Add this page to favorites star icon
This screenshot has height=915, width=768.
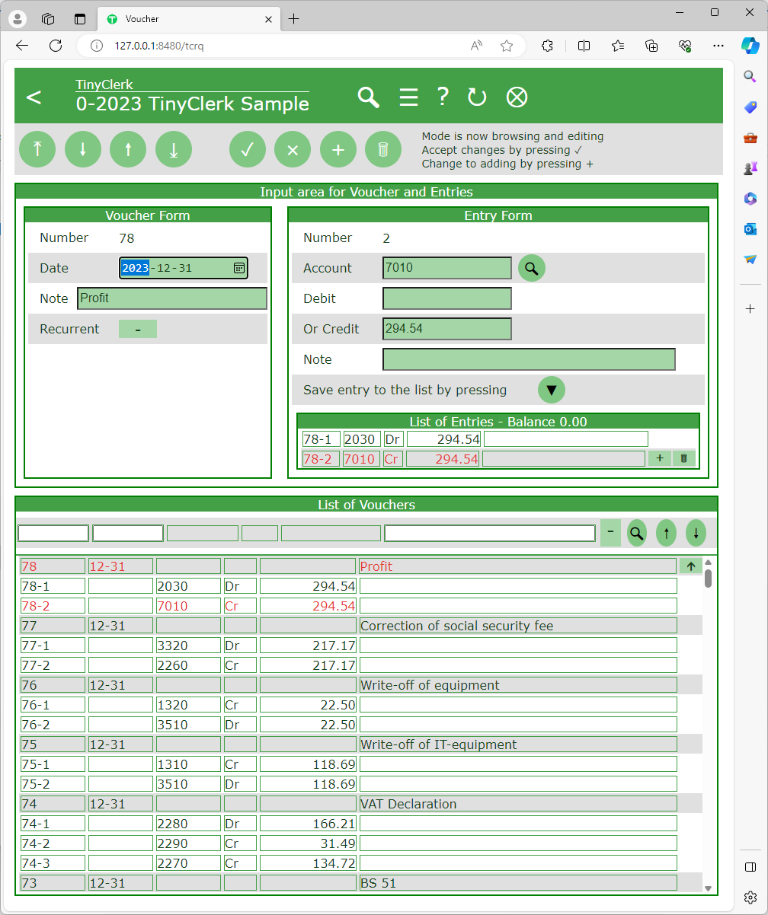tap(507, 46)
